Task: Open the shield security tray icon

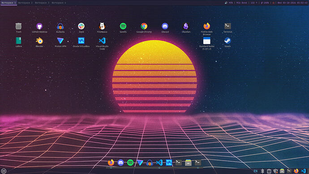Action: [x=275, y=171]
